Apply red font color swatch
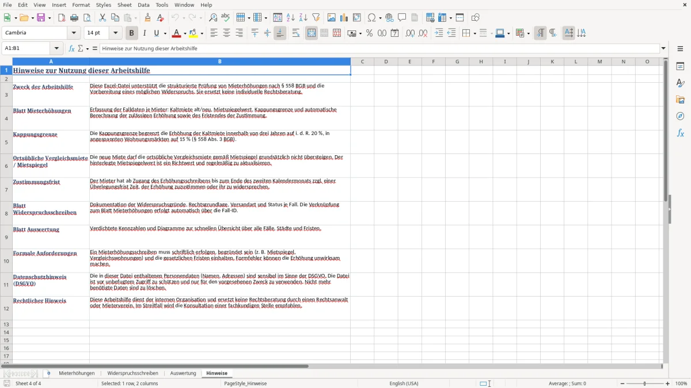This screenshot has width=691, height=388. click(x=177, y=33)
